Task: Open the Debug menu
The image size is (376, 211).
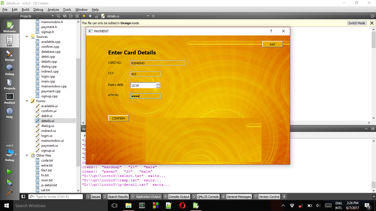Action: [x=38, y=9]
